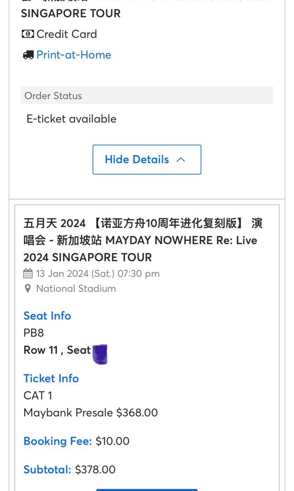Click the MAYDAY NOWHERE Re: Live event title
294x491 pixels.
(143, 240)
